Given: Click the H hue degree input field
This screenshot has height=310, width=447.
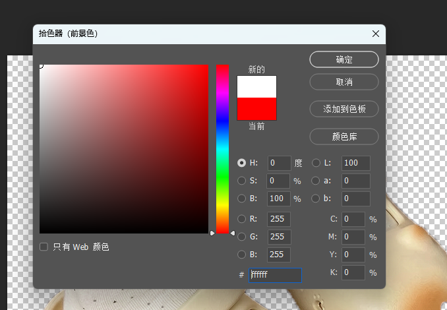Looking at the screenshot, I should point(280,163).
